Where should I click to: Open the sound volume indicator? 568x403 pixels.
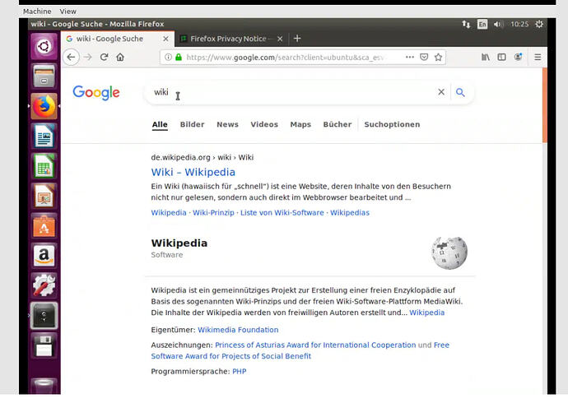point(498,24)
